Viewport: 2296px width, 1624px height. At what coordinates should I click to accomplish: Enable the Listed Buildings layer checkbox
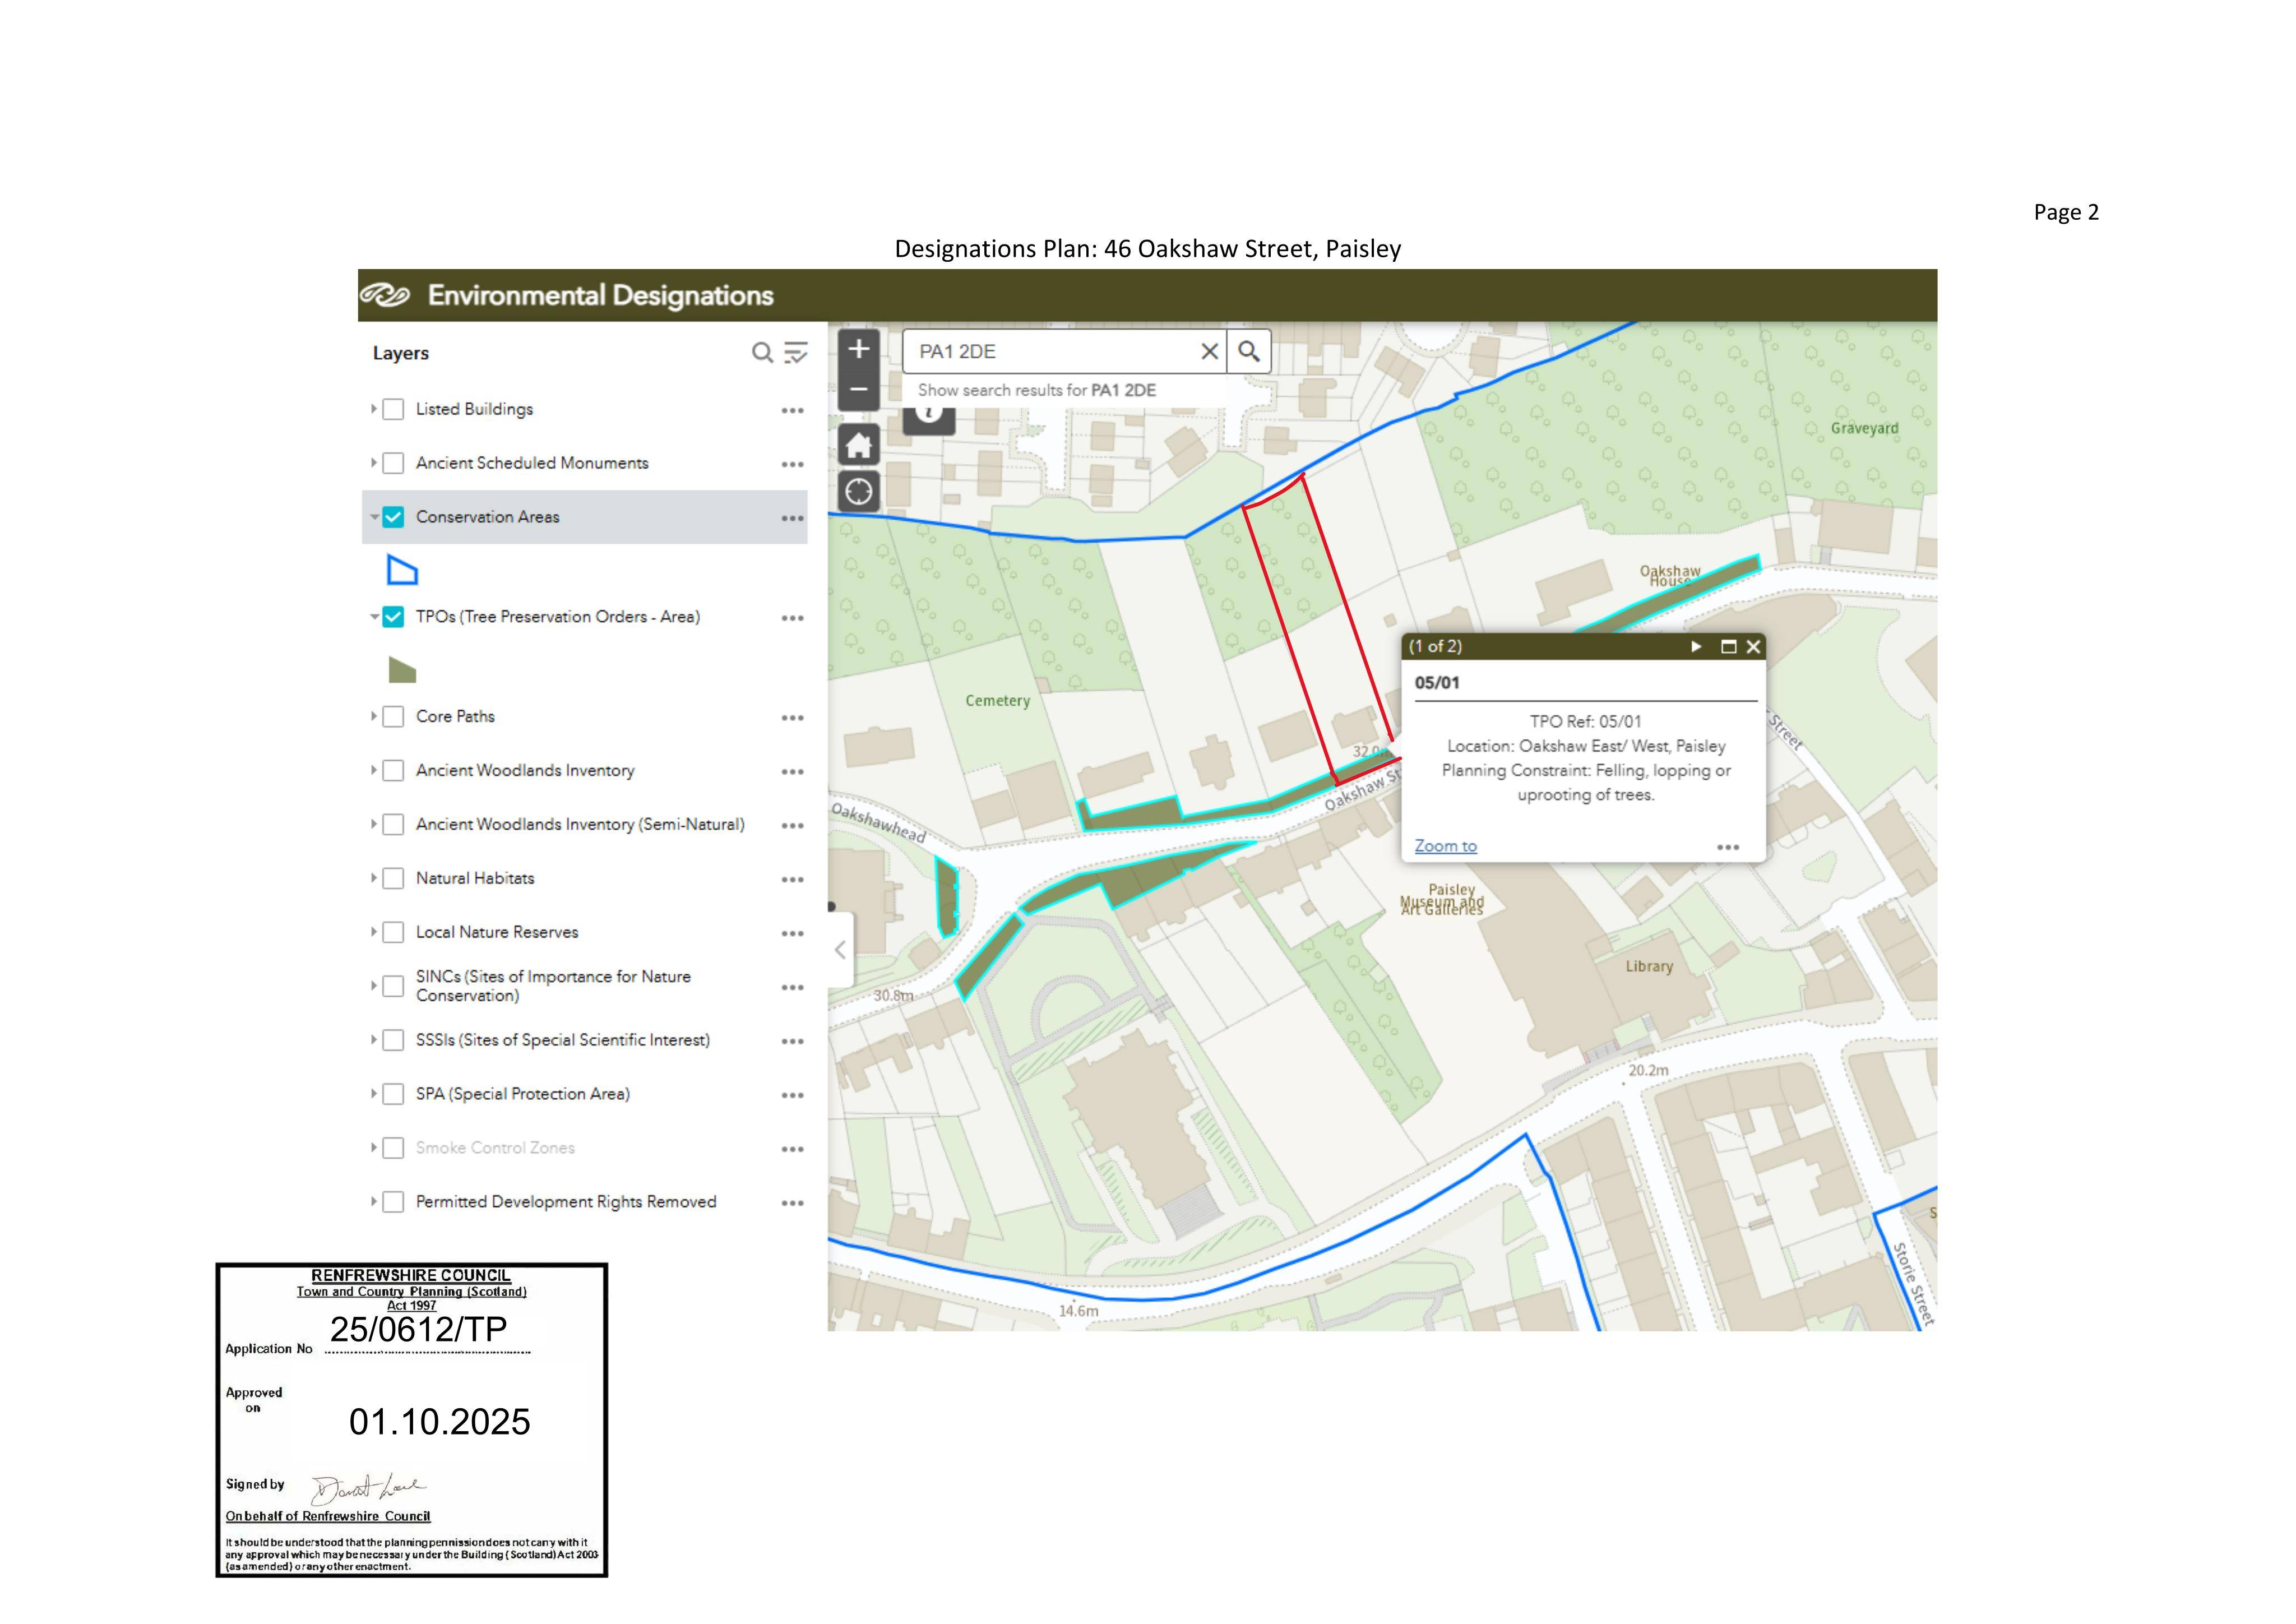point(394,409)
